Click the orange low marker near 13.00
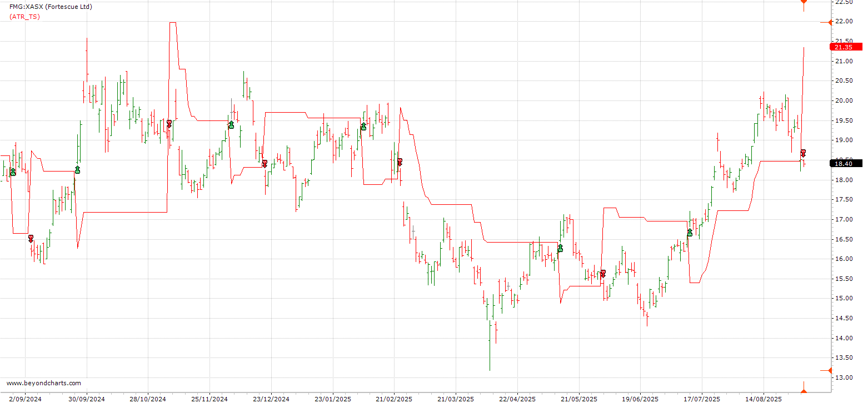 [828, 370]
